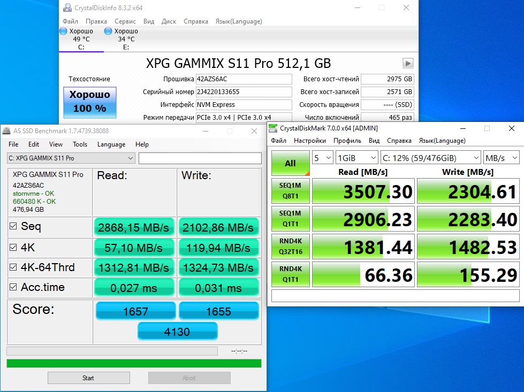Run the RND4K Q32T16 test
The height and width of the screenshot is (392, 524).
pyautogui.click(x=291, y=246)
